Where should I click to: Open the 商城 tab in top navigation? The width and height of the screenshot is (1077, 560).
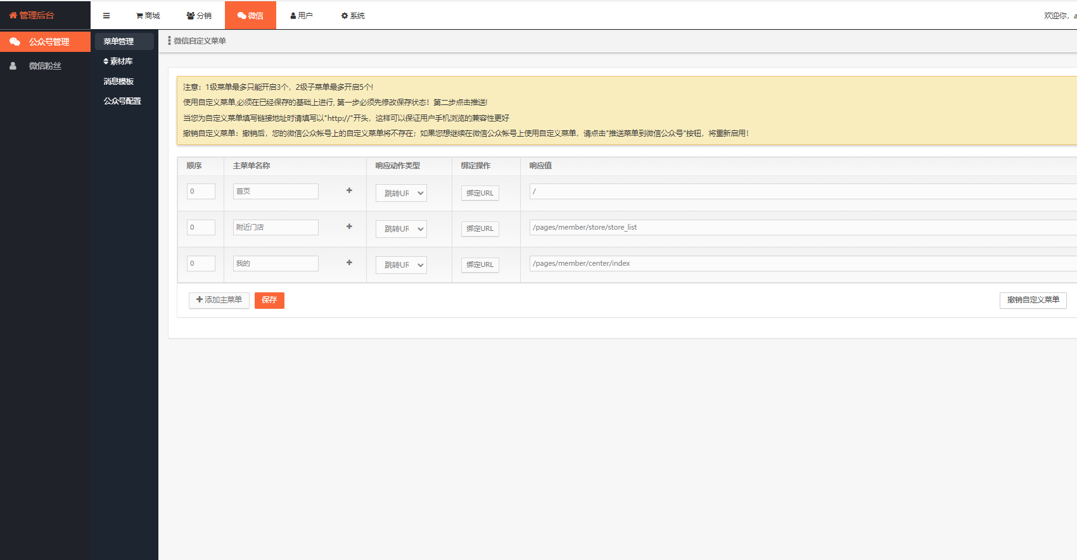(148, 16)
